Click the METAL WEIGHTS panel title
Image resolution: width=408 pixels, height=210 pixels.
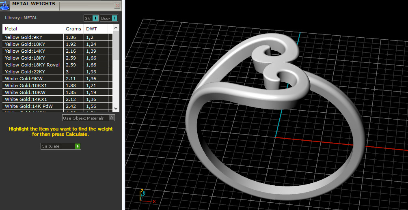point(34,4)
